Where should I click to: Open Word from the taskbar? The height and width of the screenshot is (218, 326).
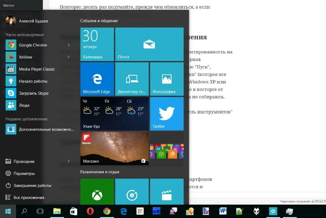(223, 211)
